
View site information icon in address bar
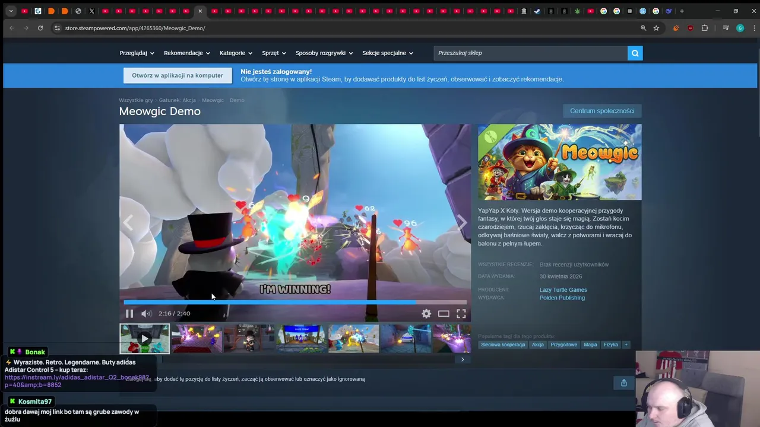tap(57, 28)
